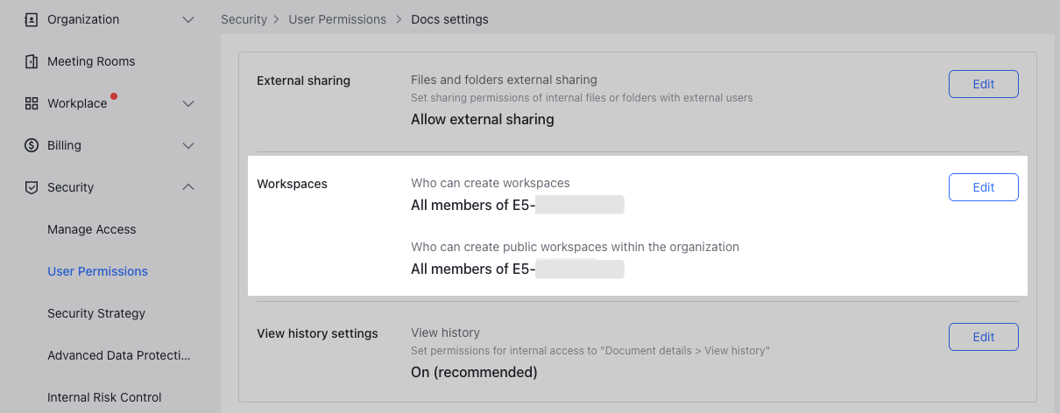
Task: Click User Permissions in the breadcrumb
Action: [337, 19]
